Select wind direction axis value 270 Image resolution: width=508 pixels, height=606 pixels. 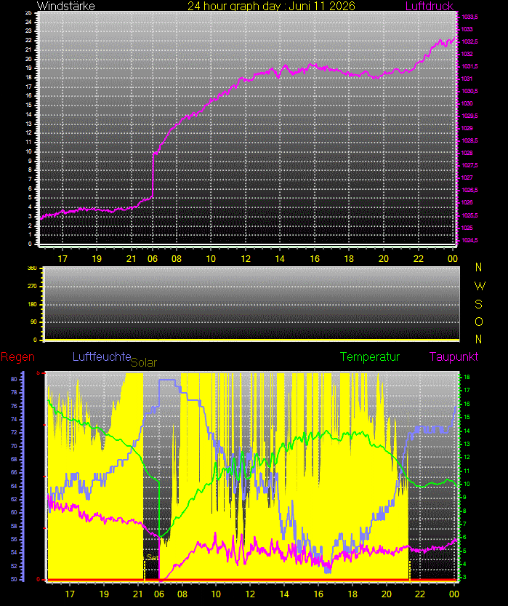(33, 287)
